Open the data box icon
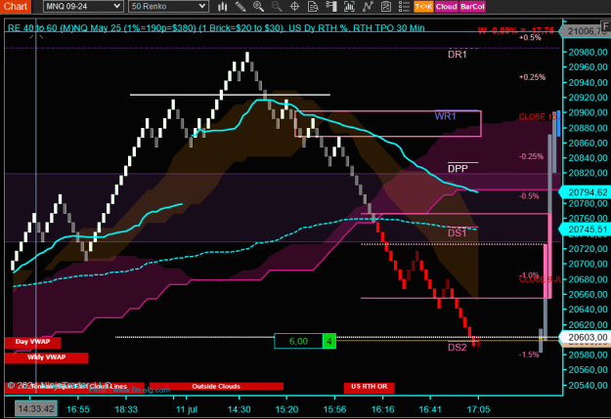The height and width of the screenshot is (419, 611). point(313,6)
